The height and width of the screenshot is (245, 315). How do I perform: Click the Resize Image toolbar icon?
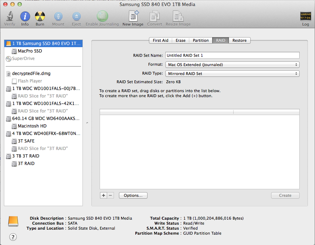coord(178,16)
